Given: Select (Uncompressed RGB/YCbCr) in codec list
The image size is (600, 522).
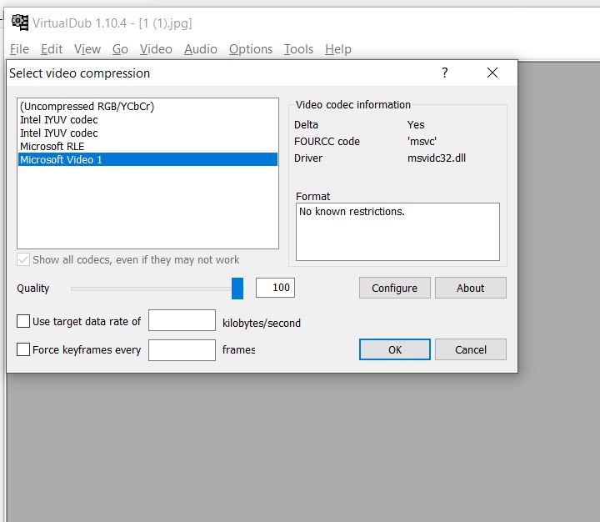Looking at the screenshot, I should point(147,107).
